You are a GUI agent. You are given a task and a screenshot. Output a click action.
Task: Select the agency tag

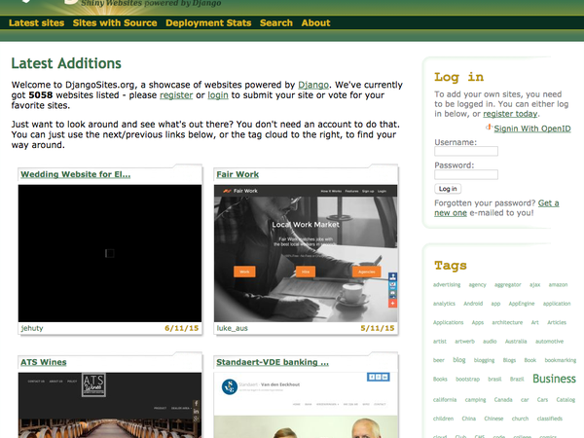coord(478,285)
